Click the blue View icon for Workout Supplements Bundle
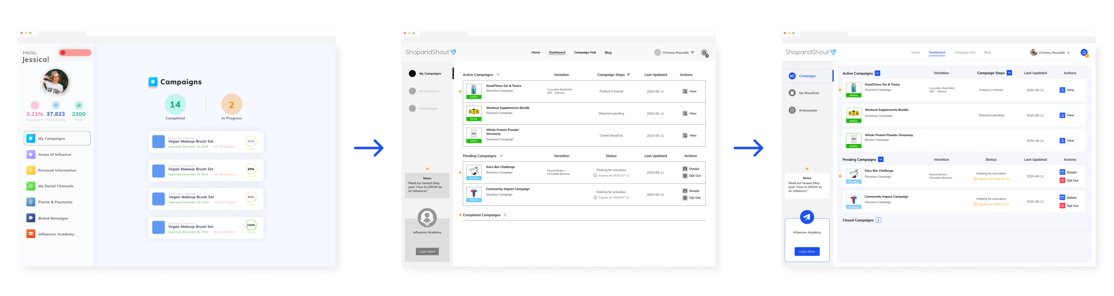Screen dimensions: 1114x296 (x=1062, y=115)
